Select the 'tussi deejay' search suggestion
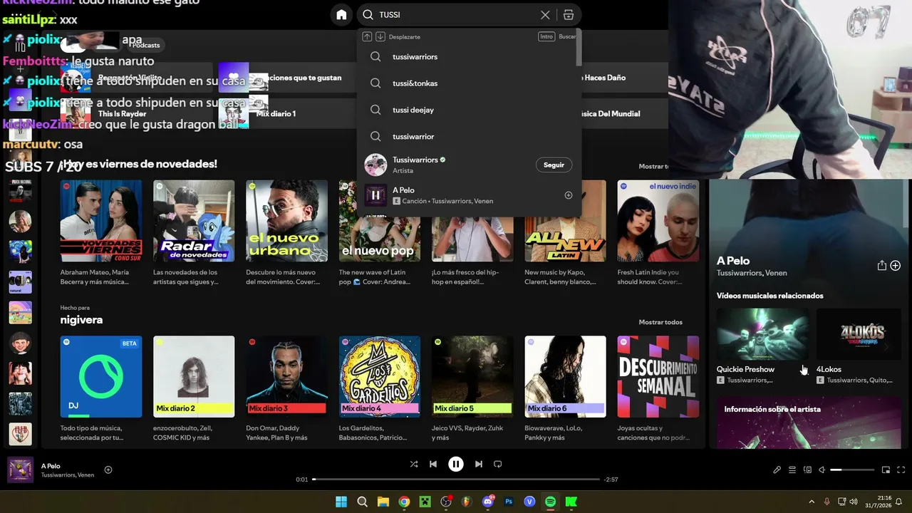The image size is (912, 513). click(x=469, y=110)
